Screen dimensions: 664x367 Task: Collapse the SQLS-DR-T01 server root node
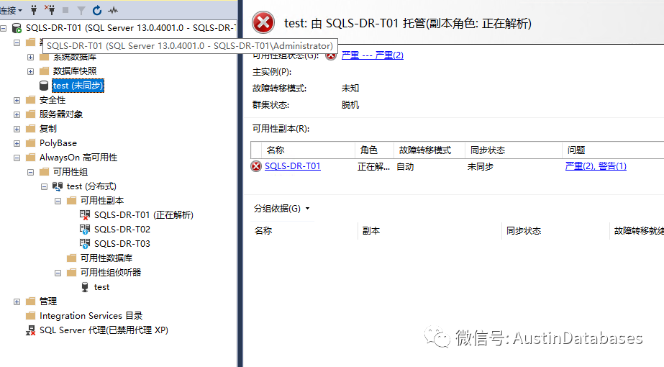4,28
